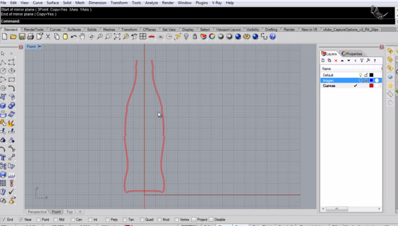Select the Default layer row
398x226 pixels.
pyautogui.click(x=351, y=75)
